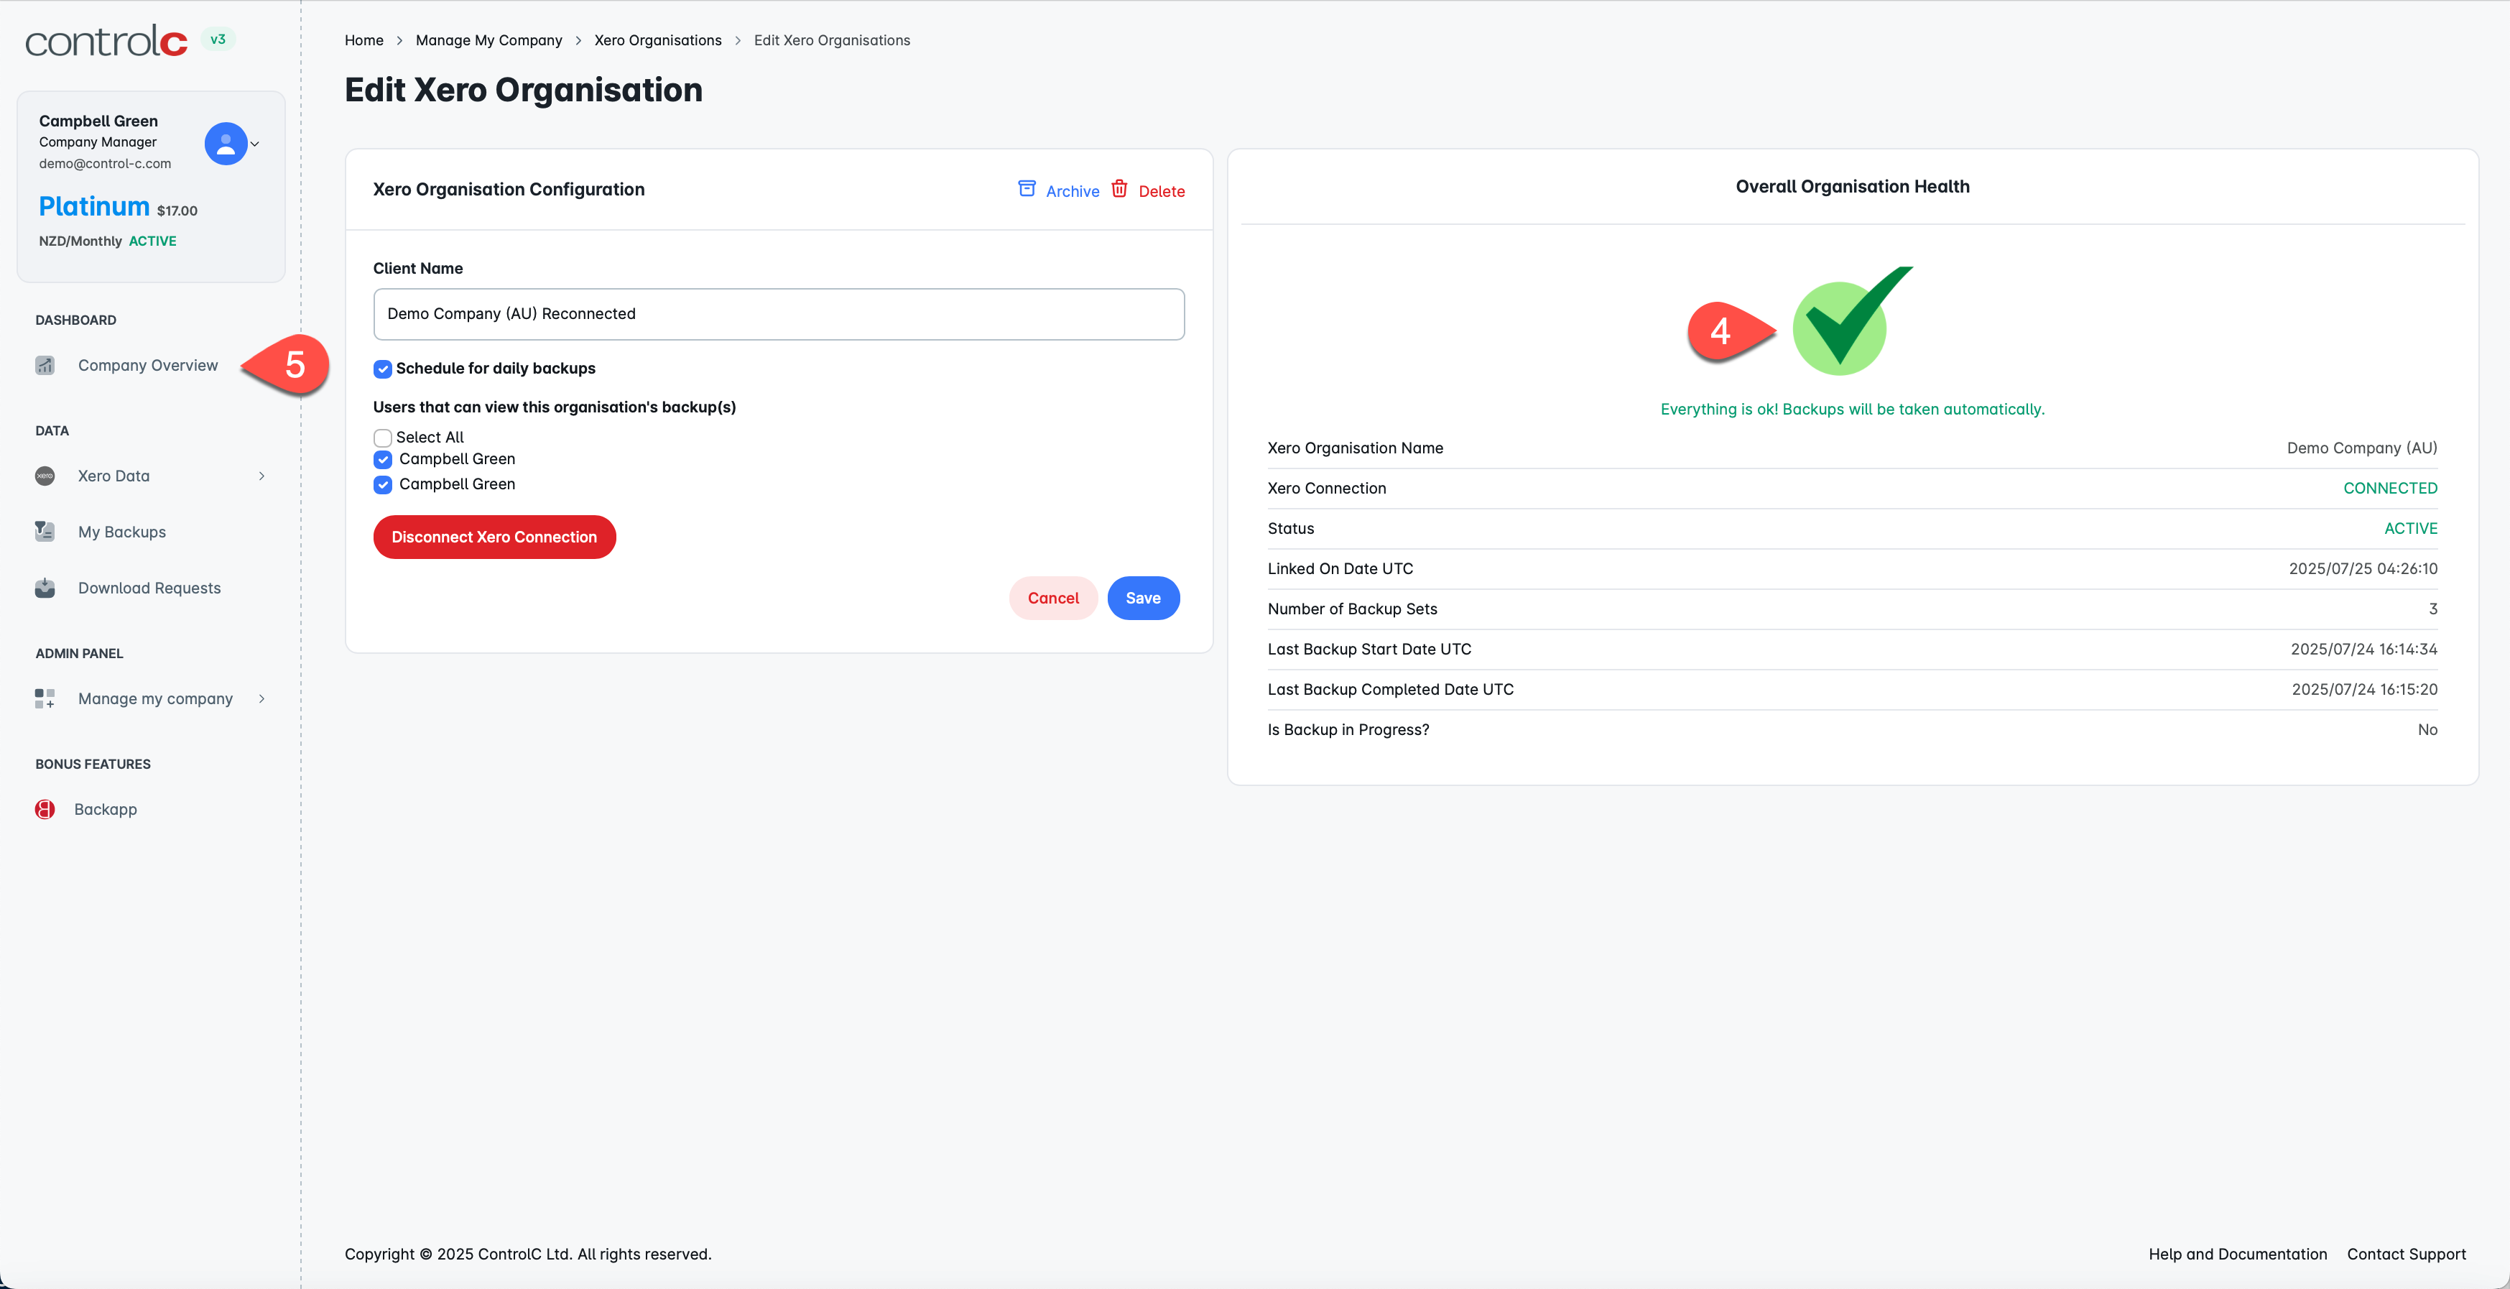Screen dimensions: 2510x1289
Task: Click the Cancel button
Action: click(x=1053, y=599)
